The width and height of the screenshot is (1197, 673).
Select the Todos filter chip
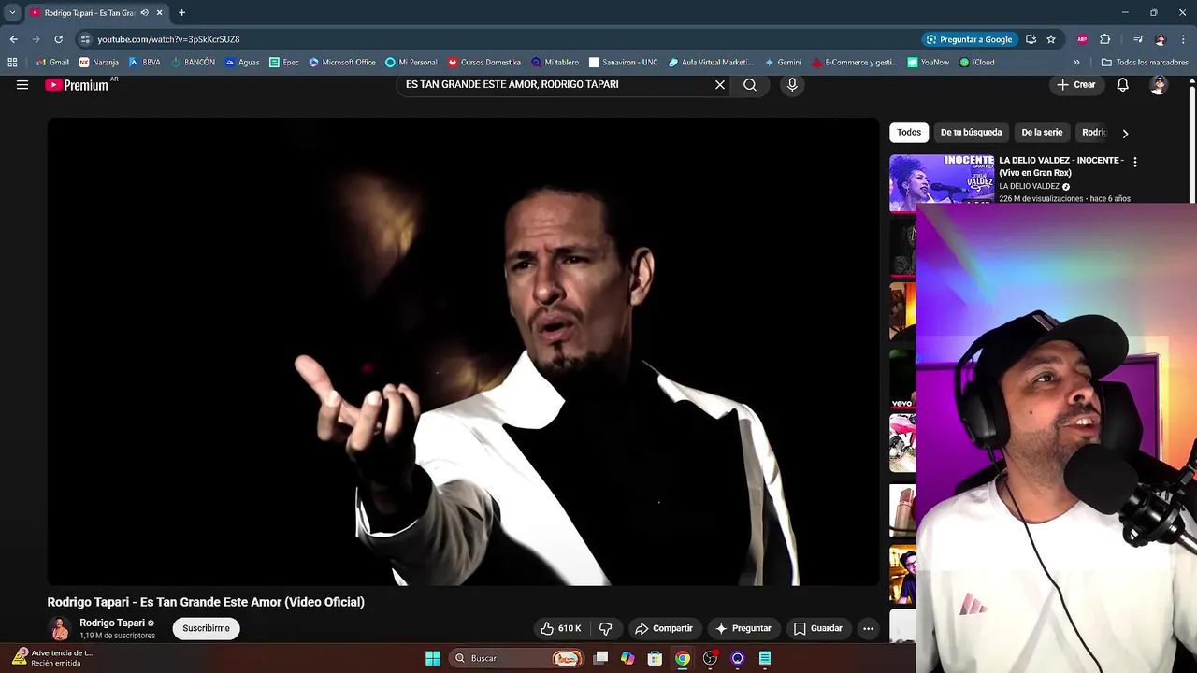coord(909,133)
